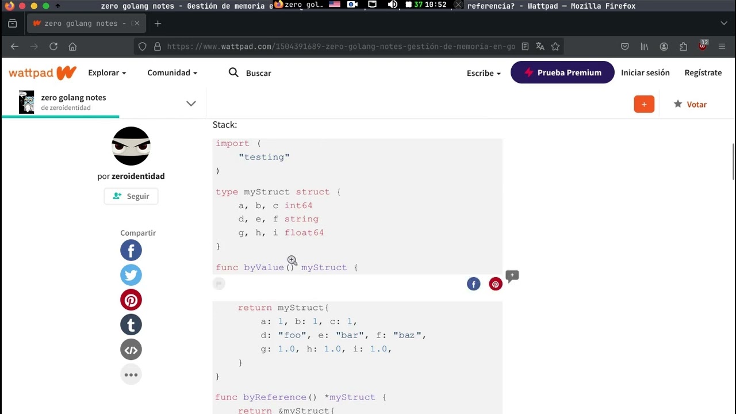Close the zero golang notes tab
Screen dimensions: 736x414
point(137,24)
